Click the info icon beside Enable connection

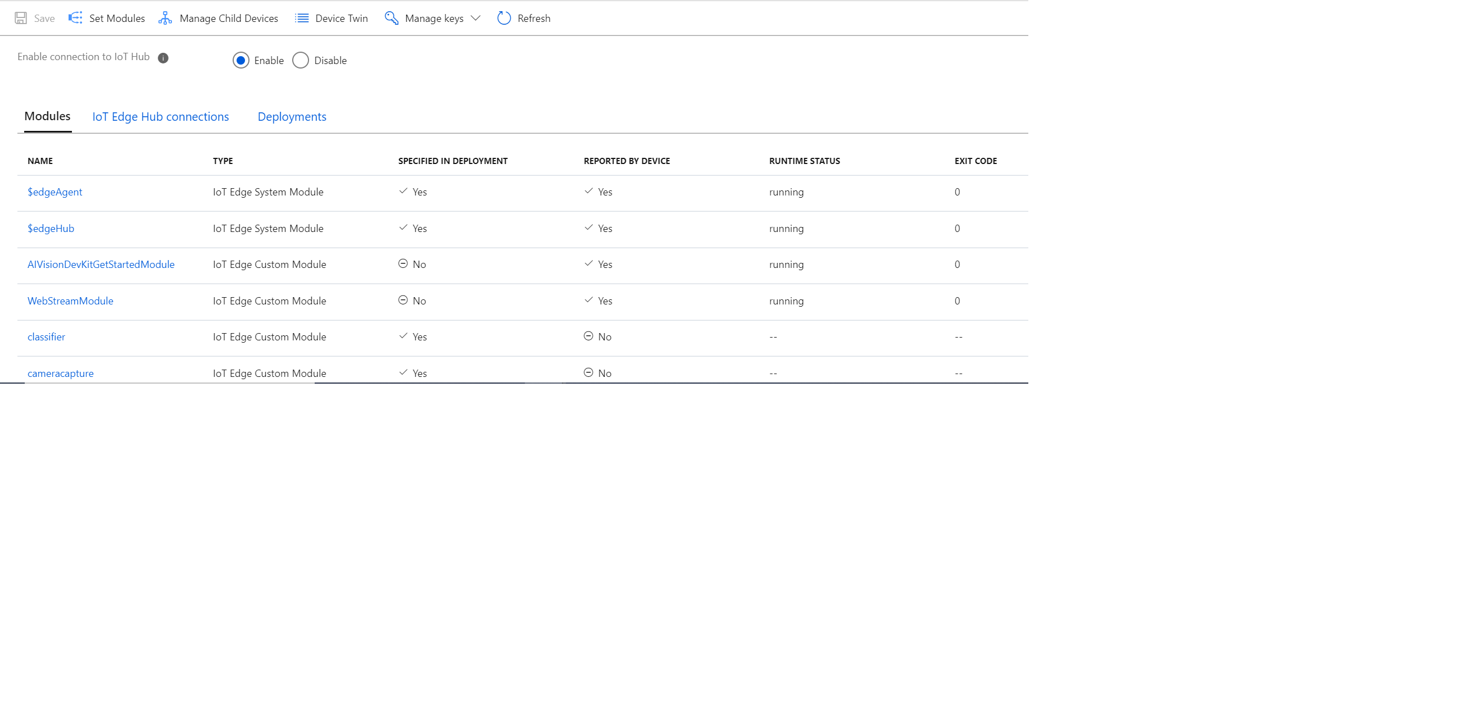point(164,58)
